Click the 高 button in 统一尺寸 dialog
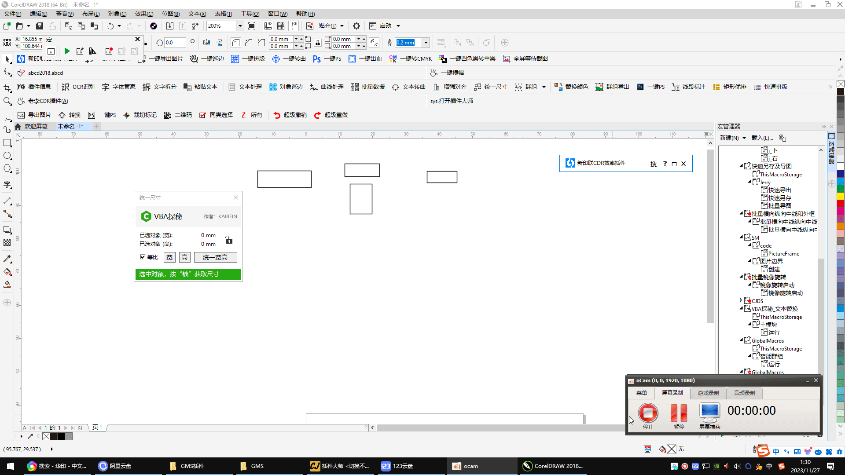The width and height of the screenshot is (845, 475). 184,257
